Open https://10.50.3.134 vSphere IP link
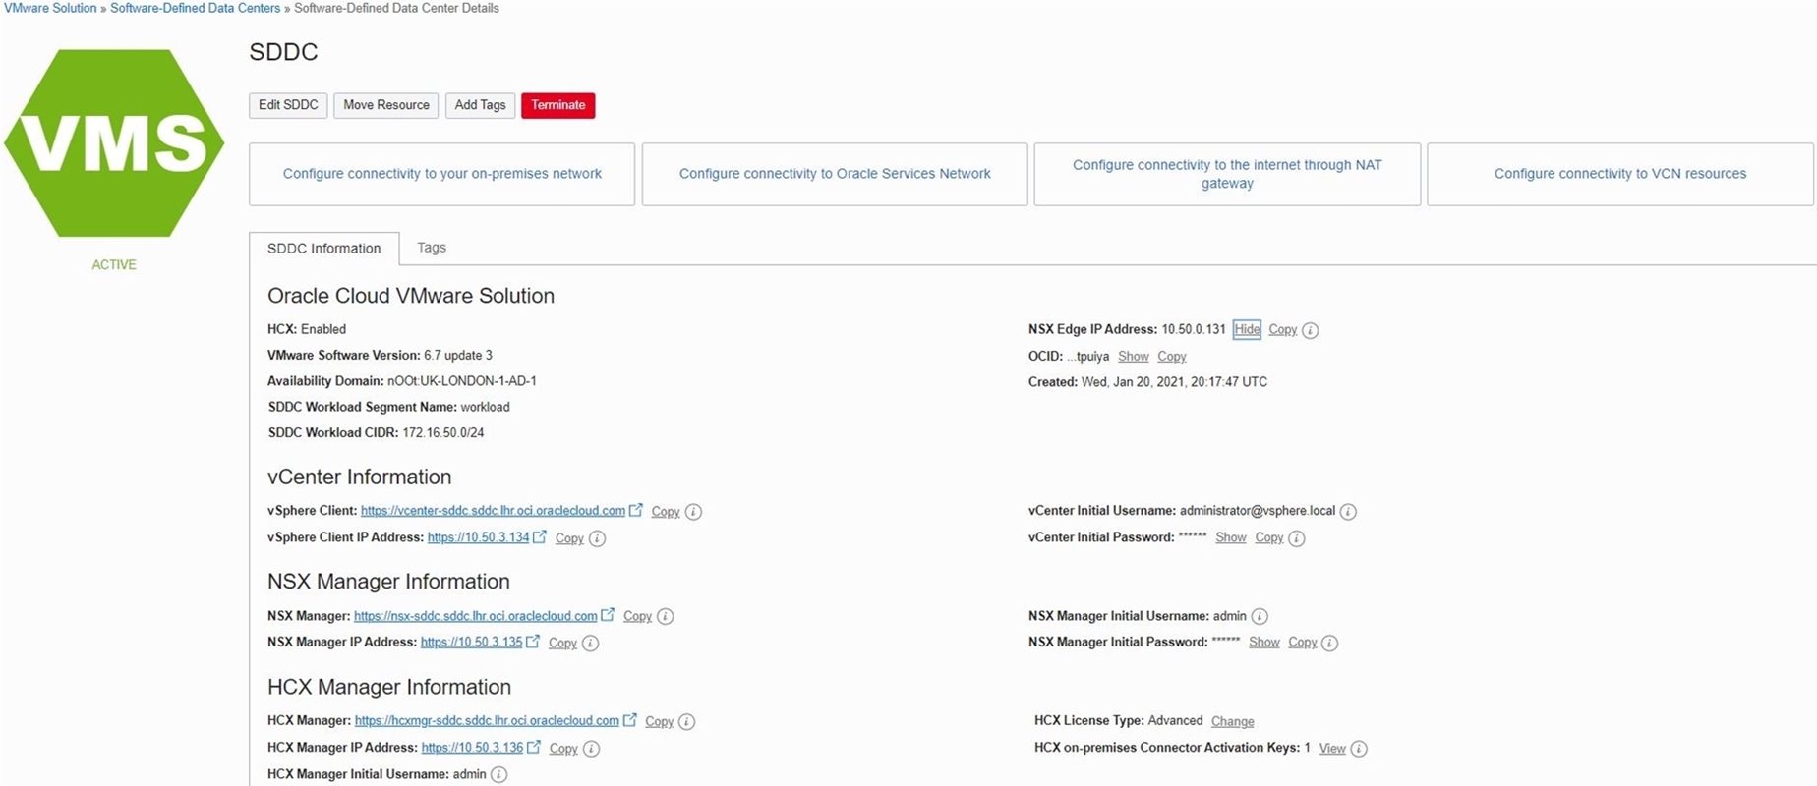The image size is (1817, 786). 478,537
